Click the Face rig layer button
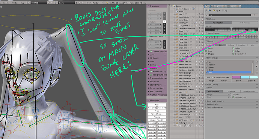This screenshot has height=139, width=259. point(157,105)
